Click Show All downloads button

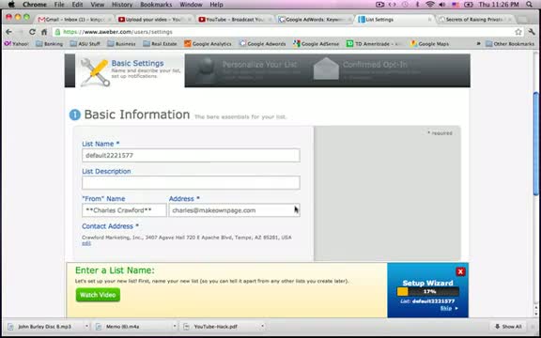point(508,327)
